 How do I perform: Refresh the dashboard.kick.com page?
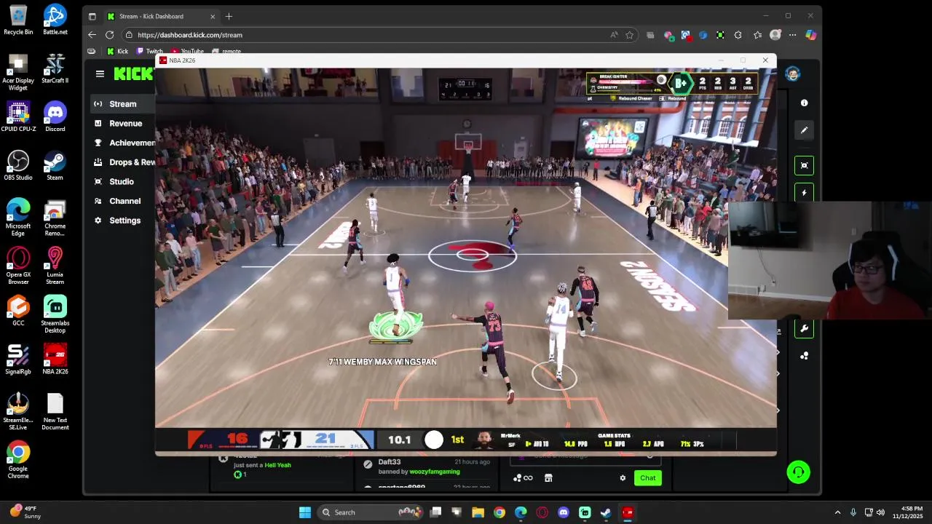click(x=109, y=35)
